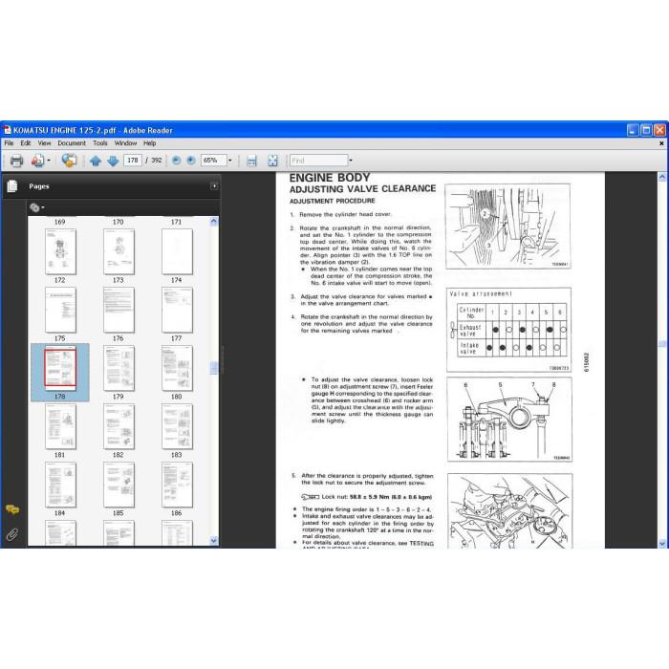Click the total pages text '392'
The height and width of the screenshot is (669, 669).
pos(157,161)
